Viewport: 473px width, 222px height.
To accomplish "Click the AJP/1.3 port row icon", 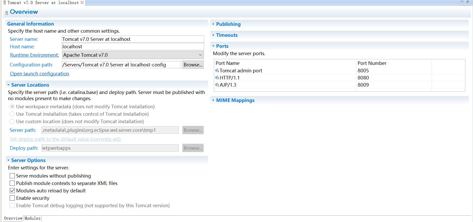I will click(x=217, y=85).
